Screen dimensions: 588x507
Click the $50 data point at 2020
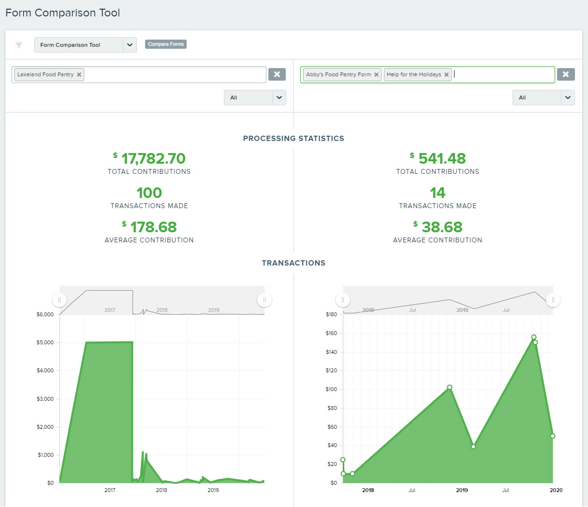553,436
